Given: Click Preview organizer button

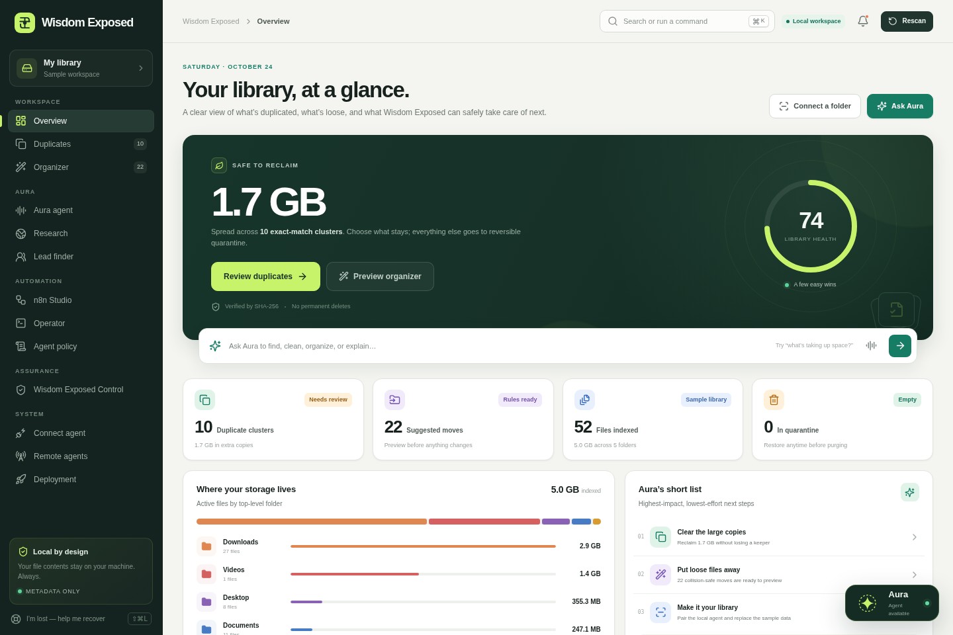Looking at the screenshot, I should coord(380,276).
